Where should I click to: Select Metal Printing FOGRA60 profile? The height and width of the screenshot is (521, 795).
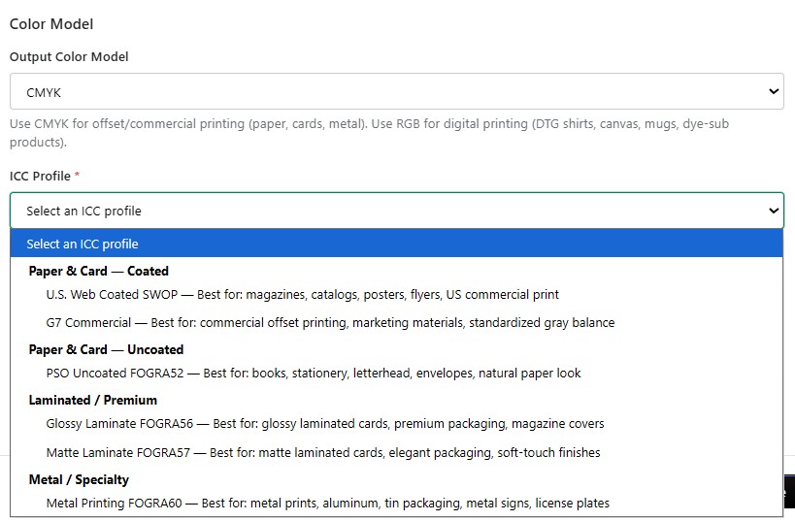click(396, 504)
